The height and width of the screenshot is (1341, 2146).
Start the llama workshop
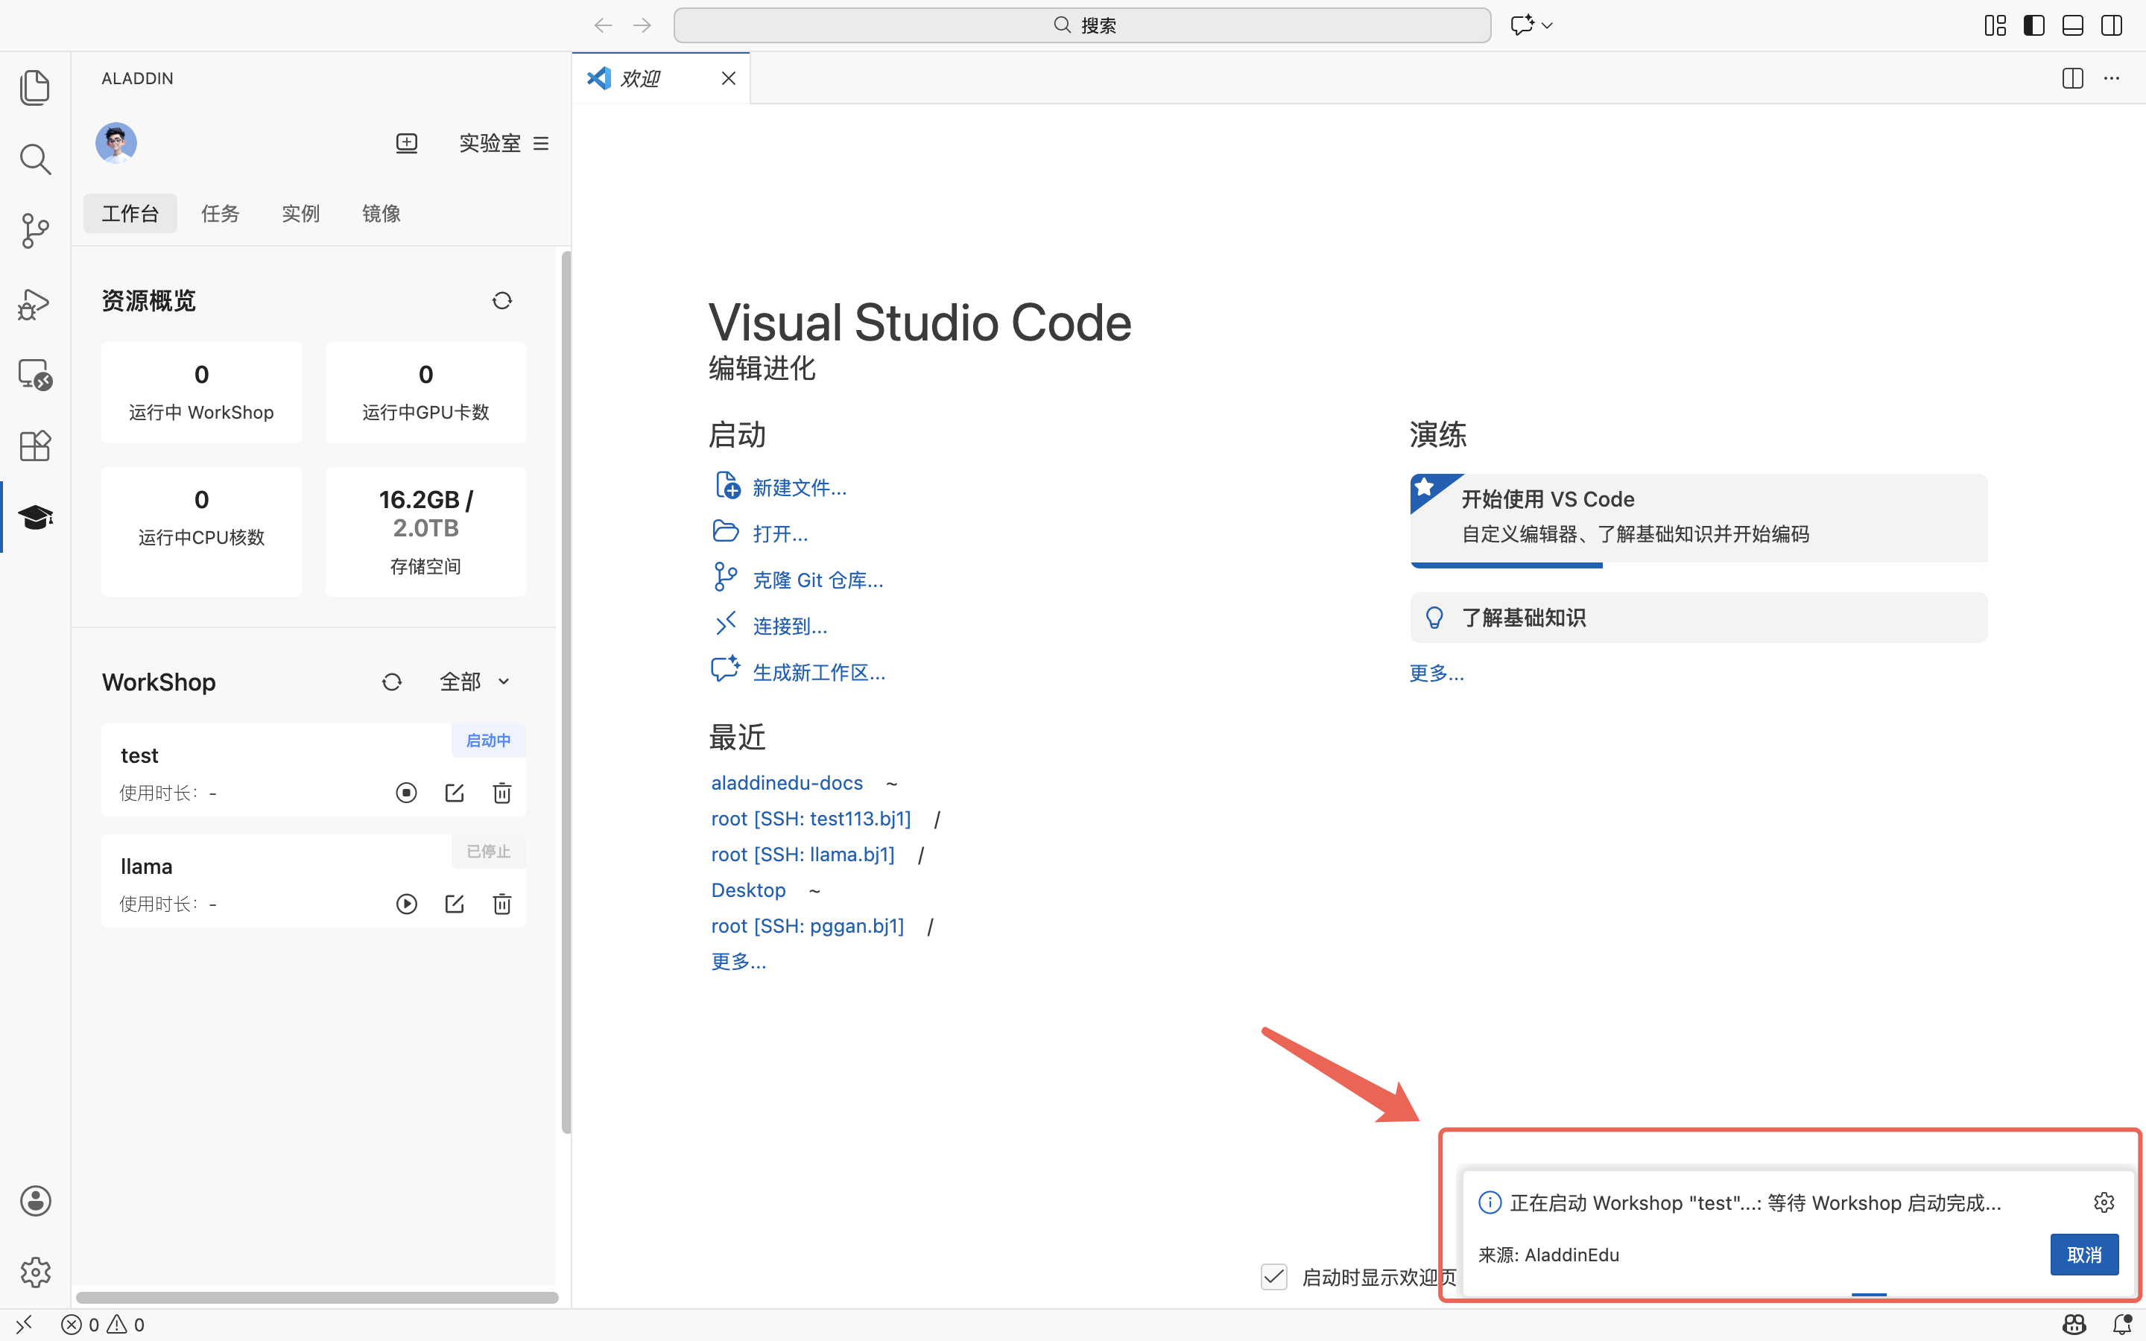click(x=406, y=904)
